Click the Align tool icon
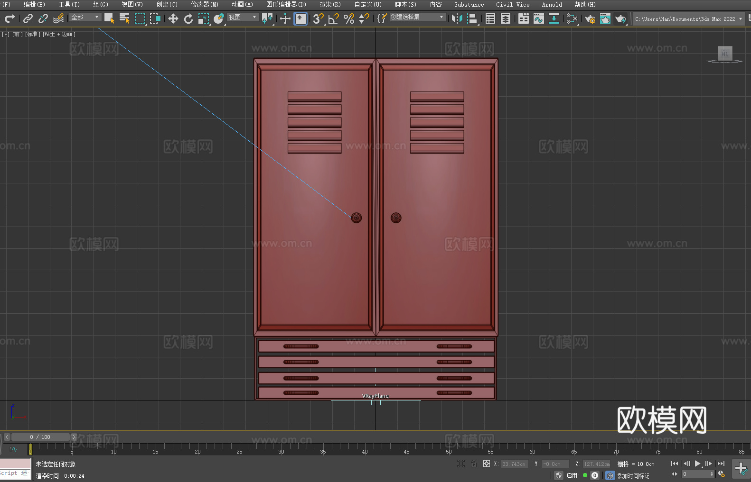This screenshot has height=482, width=751. pyautogui.click(x=472, y=18)
